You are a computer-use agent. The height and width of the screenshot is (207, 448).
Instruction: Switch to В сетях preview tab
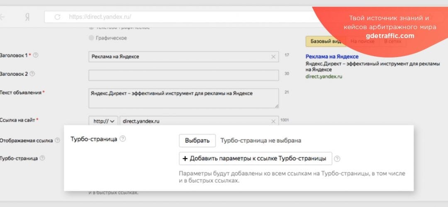[x=392, y=41]
